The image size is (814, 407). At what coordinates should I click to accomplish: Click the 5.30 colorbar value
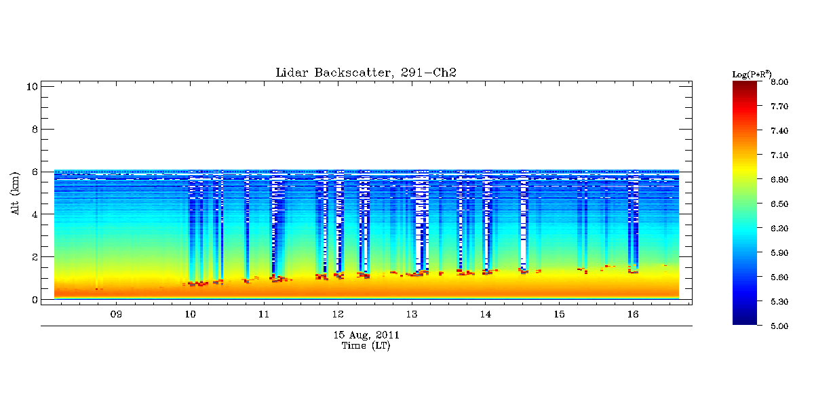779,302
